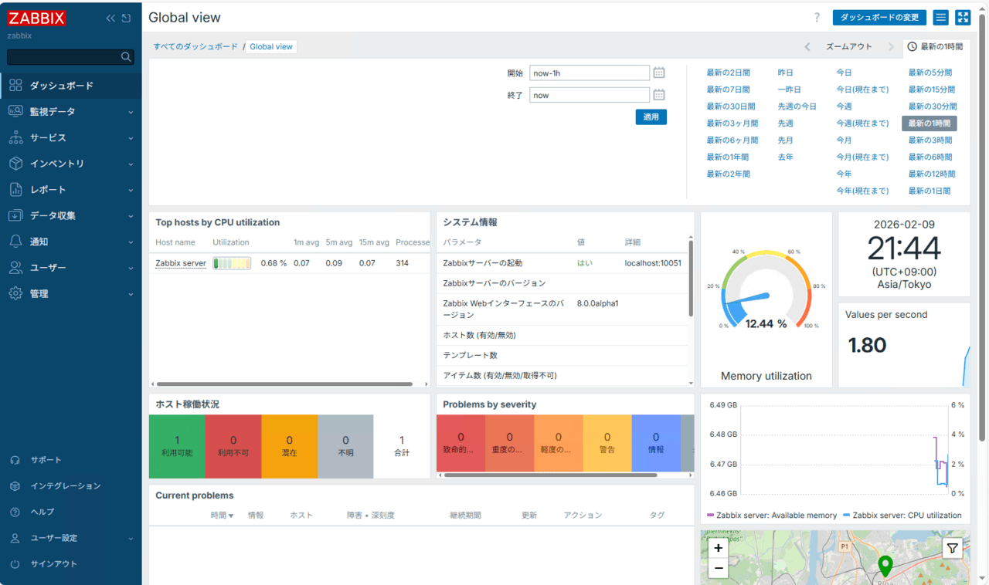Open the calendar picker for start time
The height and width of the screenshot is (585, 989).
(659, 73)
